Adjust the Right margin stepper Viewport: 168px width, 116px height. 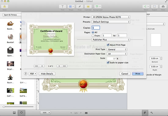[x=161, y=67]
